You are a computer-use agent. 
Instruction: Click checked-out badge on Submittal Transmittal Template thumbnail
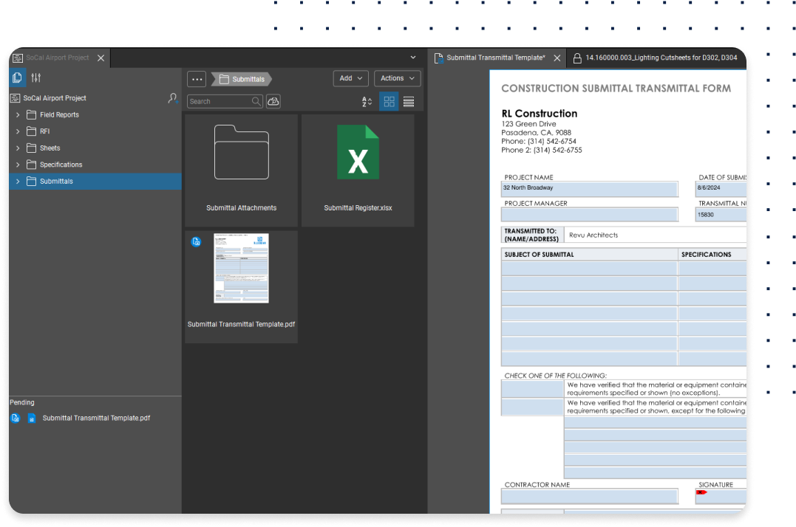click(x=196, y=241)
